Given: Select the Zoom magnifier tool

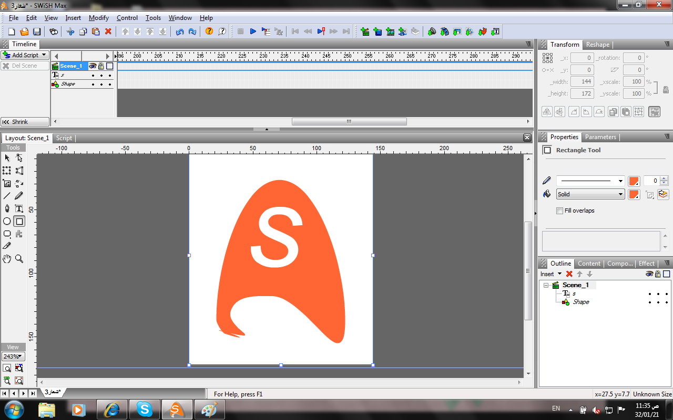Looking at the screenshot, I should pyautogui.click(x=19, y=258).
